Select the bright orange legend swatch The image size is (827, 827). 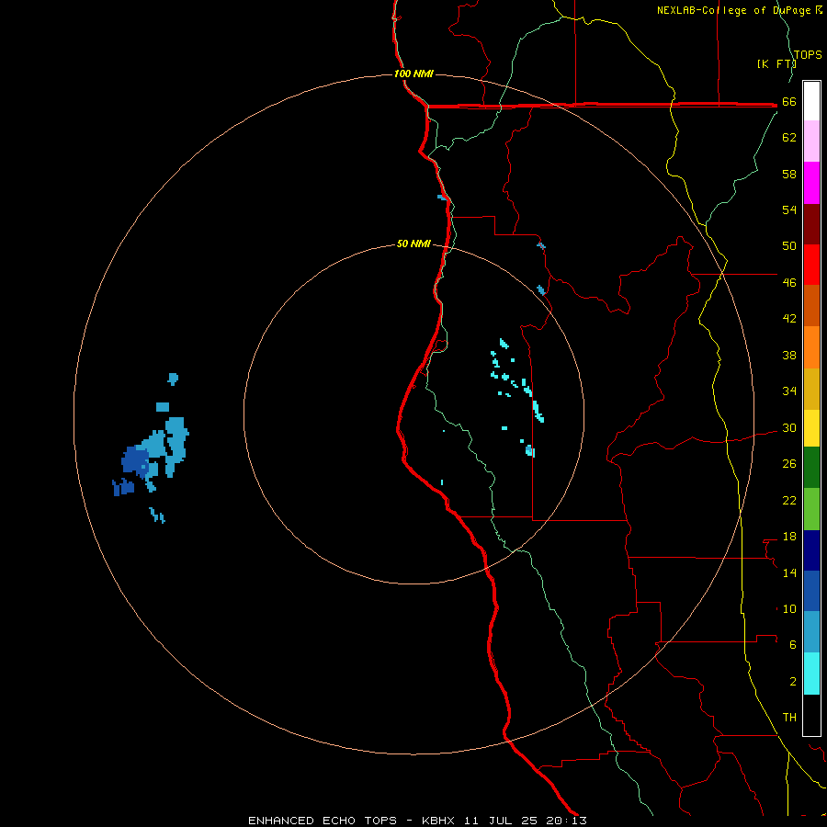coord(811,347)
